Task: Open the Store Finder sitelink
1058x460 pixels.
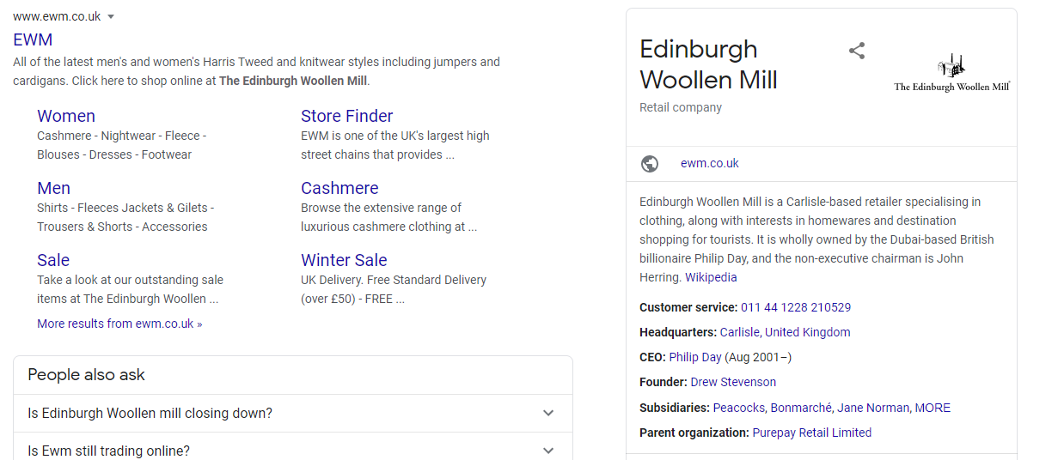Action: [x=346, y=116]
